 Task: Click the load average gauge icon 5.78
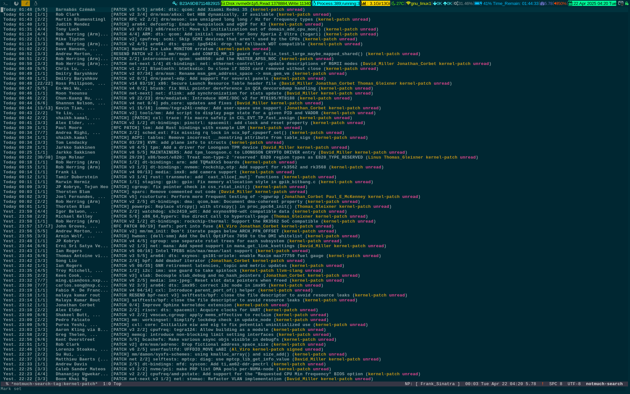(542, 3)
